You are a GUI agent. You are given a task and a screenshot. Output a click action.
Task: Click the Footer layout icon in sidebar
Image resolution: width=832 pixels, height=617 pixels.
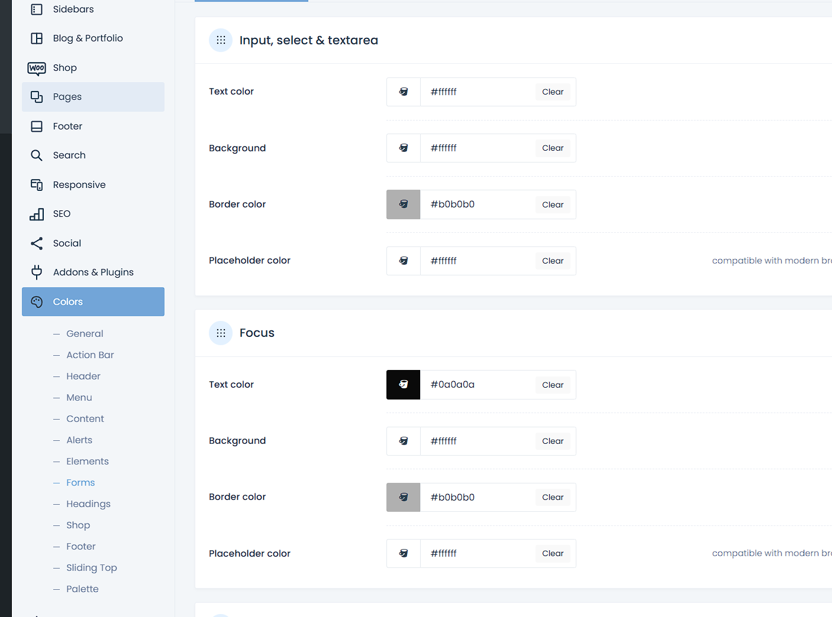tap(37, 126)
